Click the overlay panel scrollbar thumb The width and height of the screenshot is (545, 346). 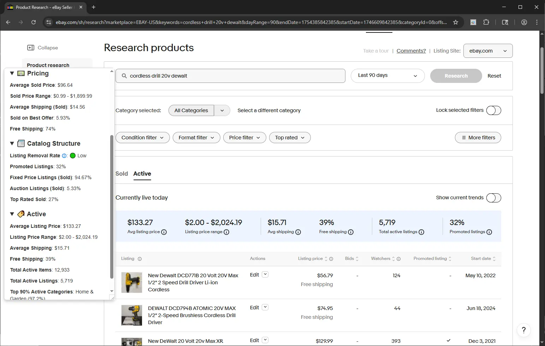coord(112,207)
